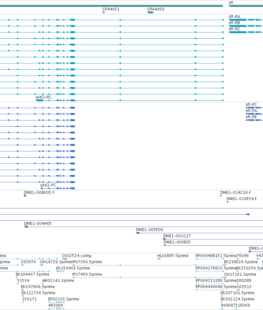
Task: Click the DME1-004H05 clone end arrow
Action: coord(26,227)
